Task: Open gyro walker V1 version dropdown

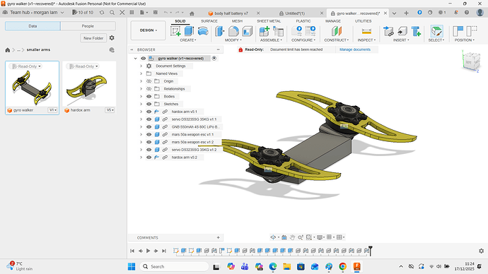Action: pyautogui.click(x=53, y=110)
